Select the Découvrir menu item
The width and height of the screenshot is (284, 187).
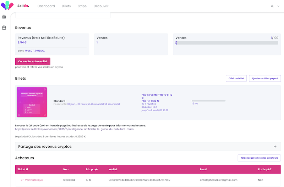tap(101, 6)
